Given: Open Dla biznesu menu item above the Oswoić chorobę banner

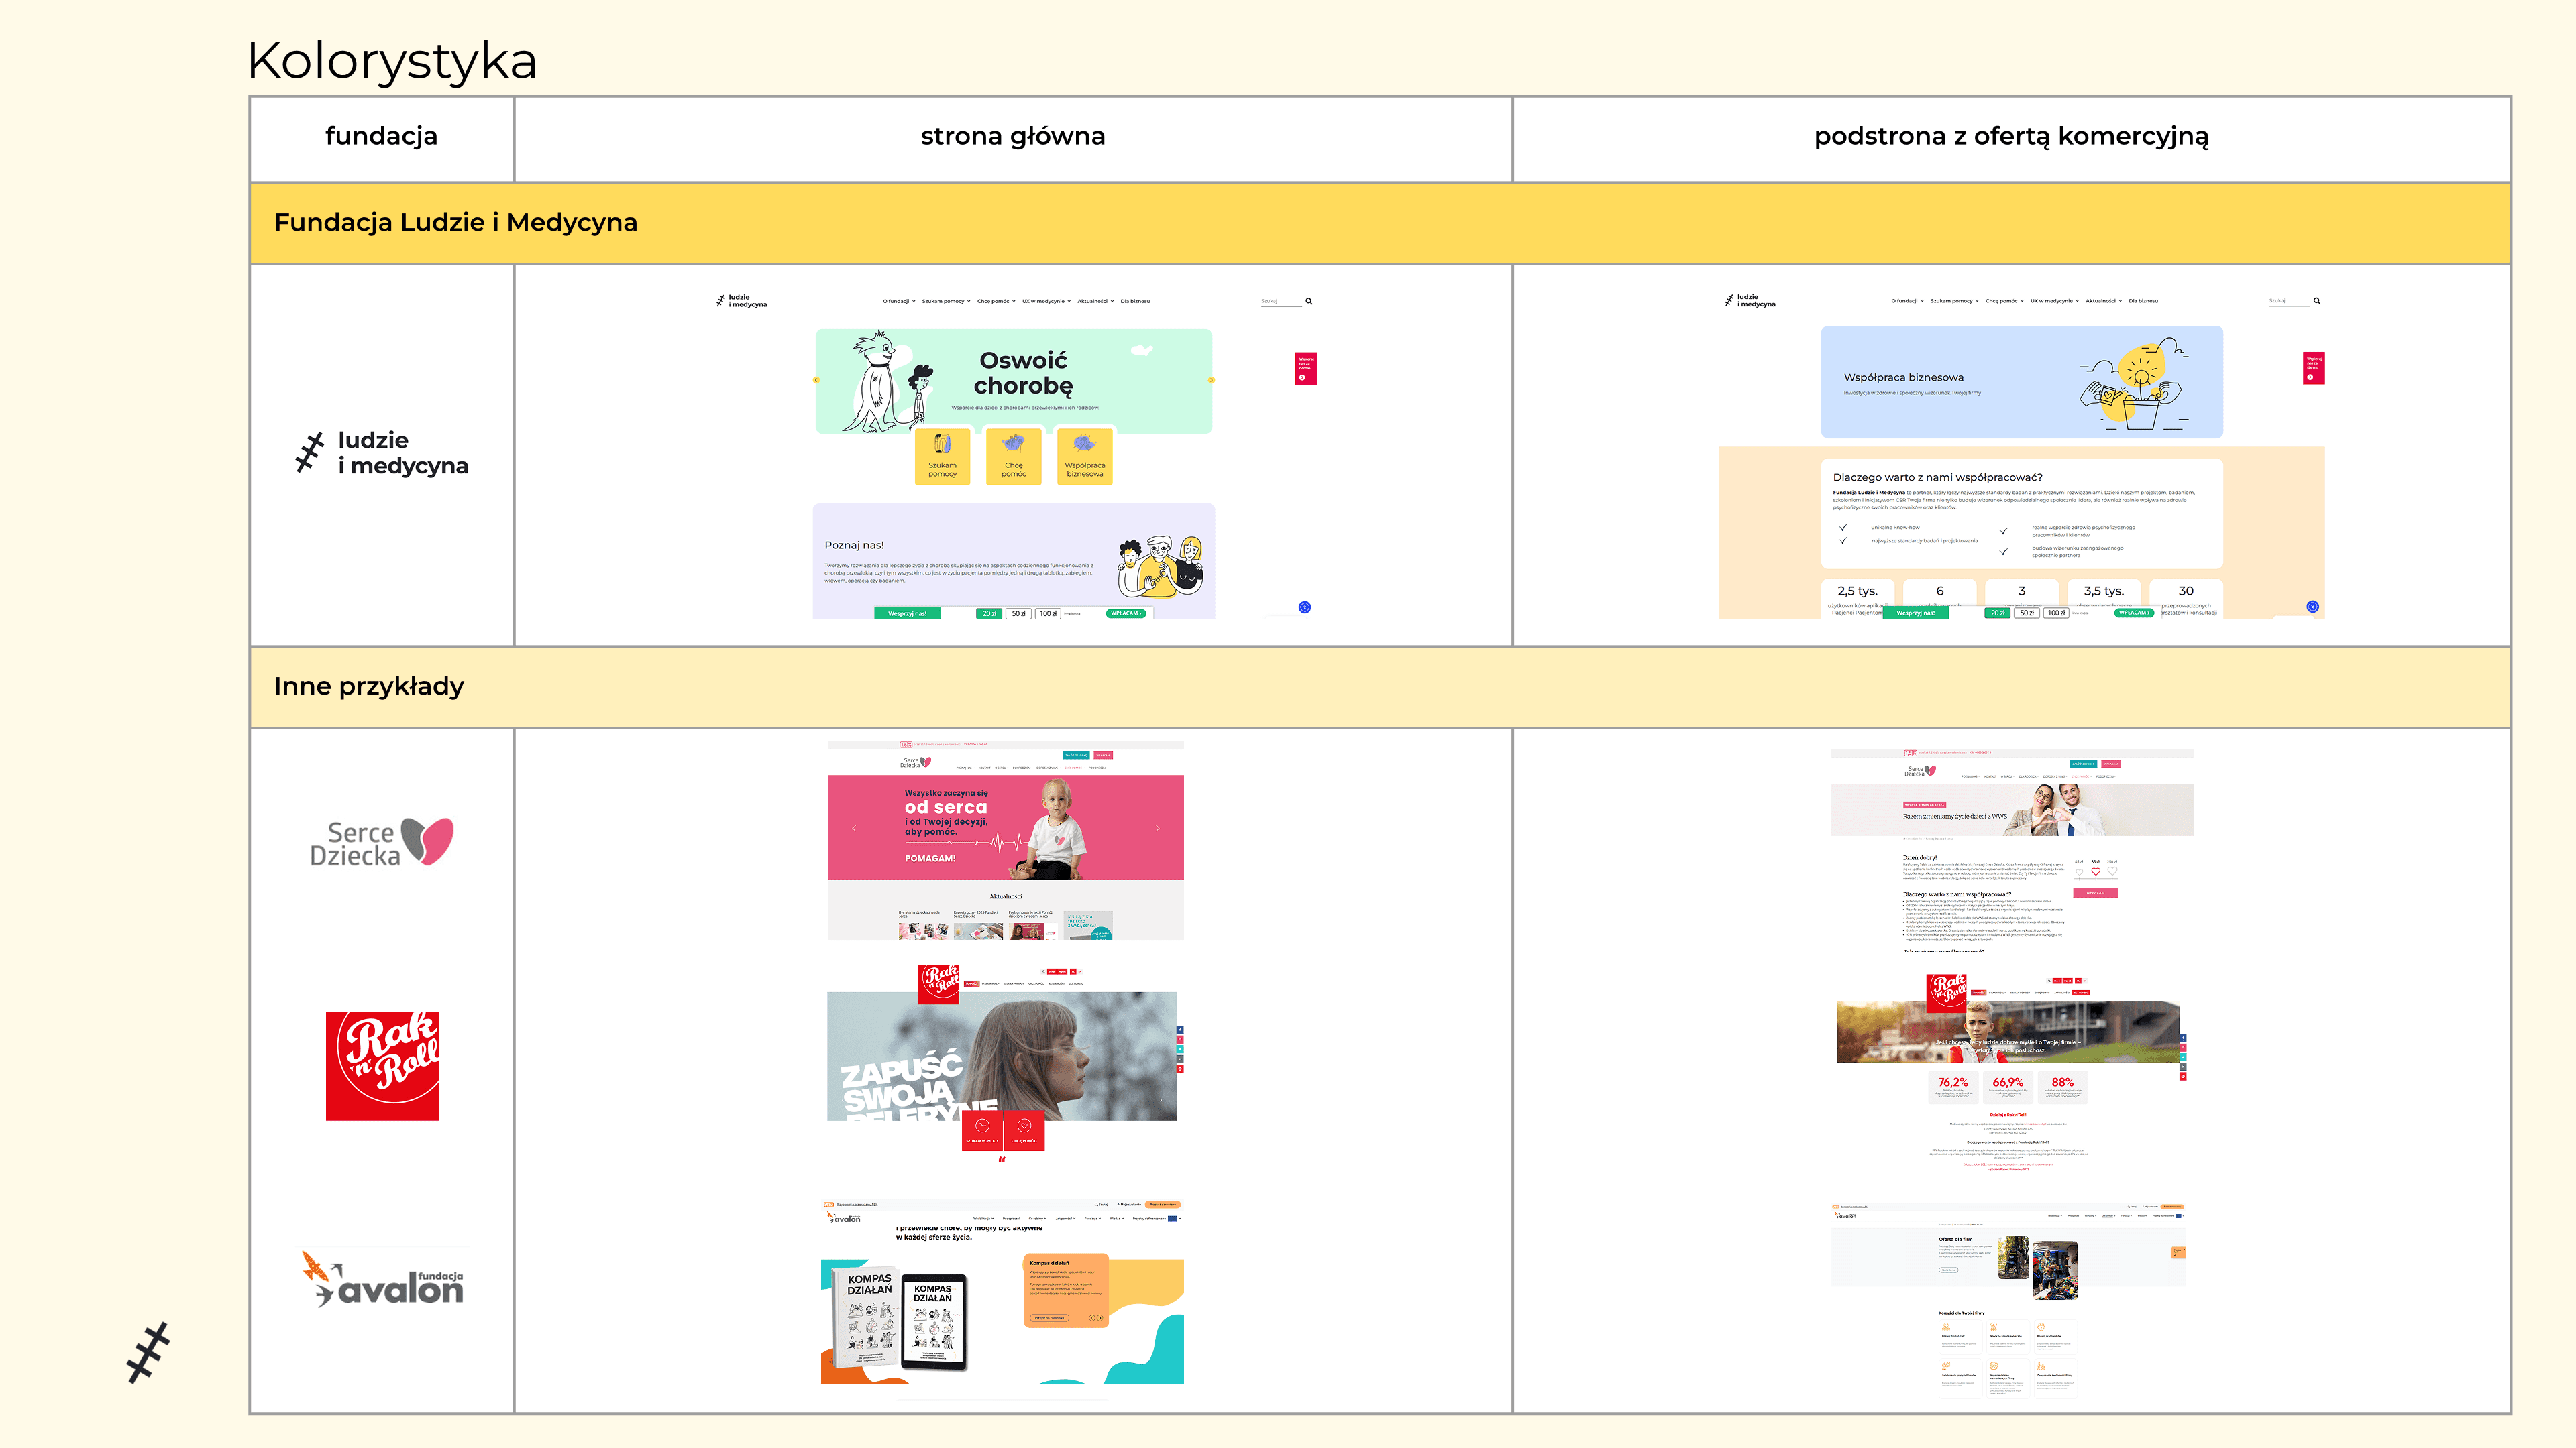Looking at the screenshot, I should (x=1135, y=301).
